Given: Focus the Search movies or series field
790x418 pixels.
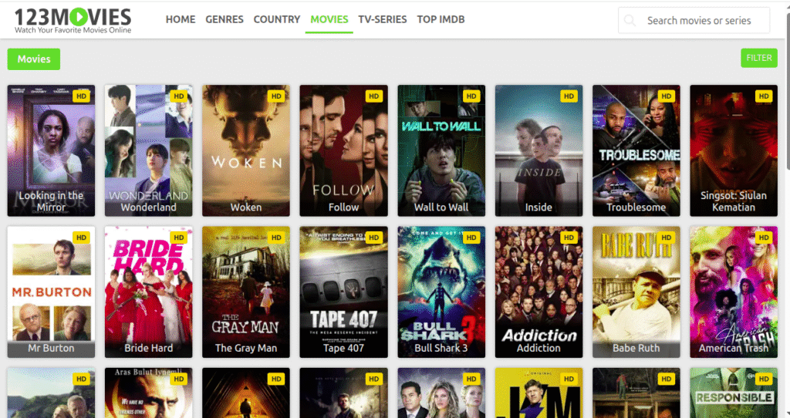Looking at the screenshot, I should tap(694, 21).
